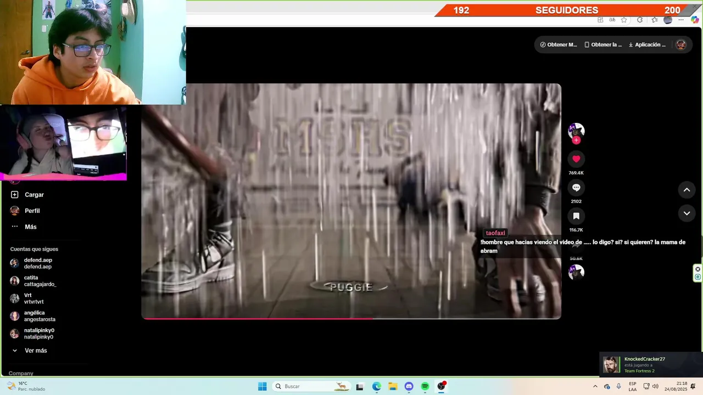Click the Company footer heading

(x=21, y=374)
